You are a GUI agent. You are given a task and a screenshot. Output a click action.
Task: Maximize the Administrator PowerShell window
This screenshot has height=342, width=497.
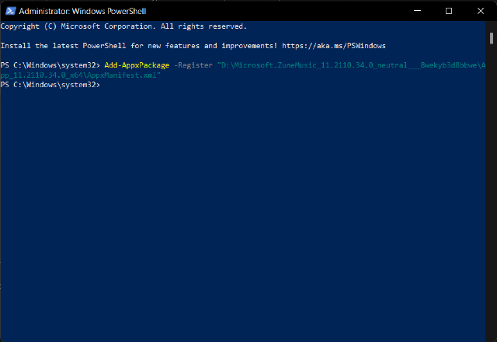pos(449,11)
